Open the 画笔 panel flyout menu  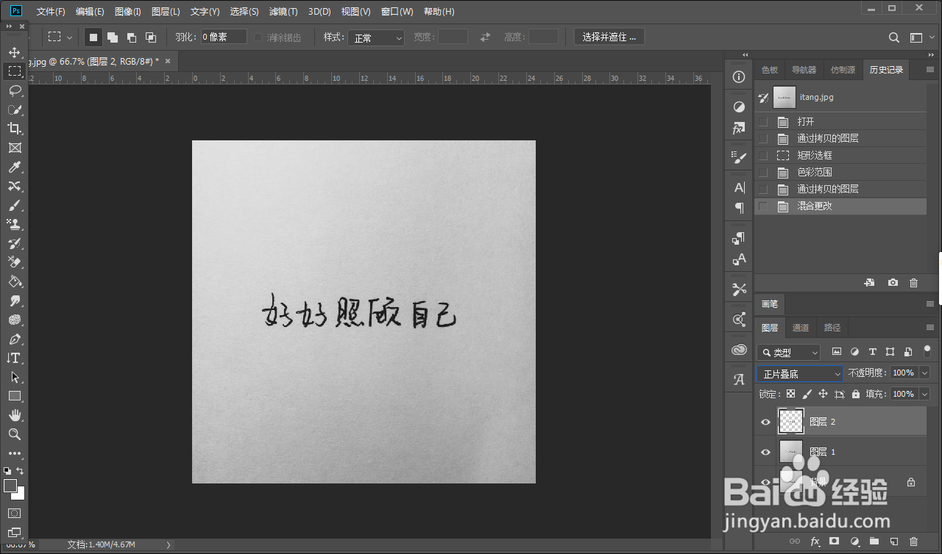929,304
